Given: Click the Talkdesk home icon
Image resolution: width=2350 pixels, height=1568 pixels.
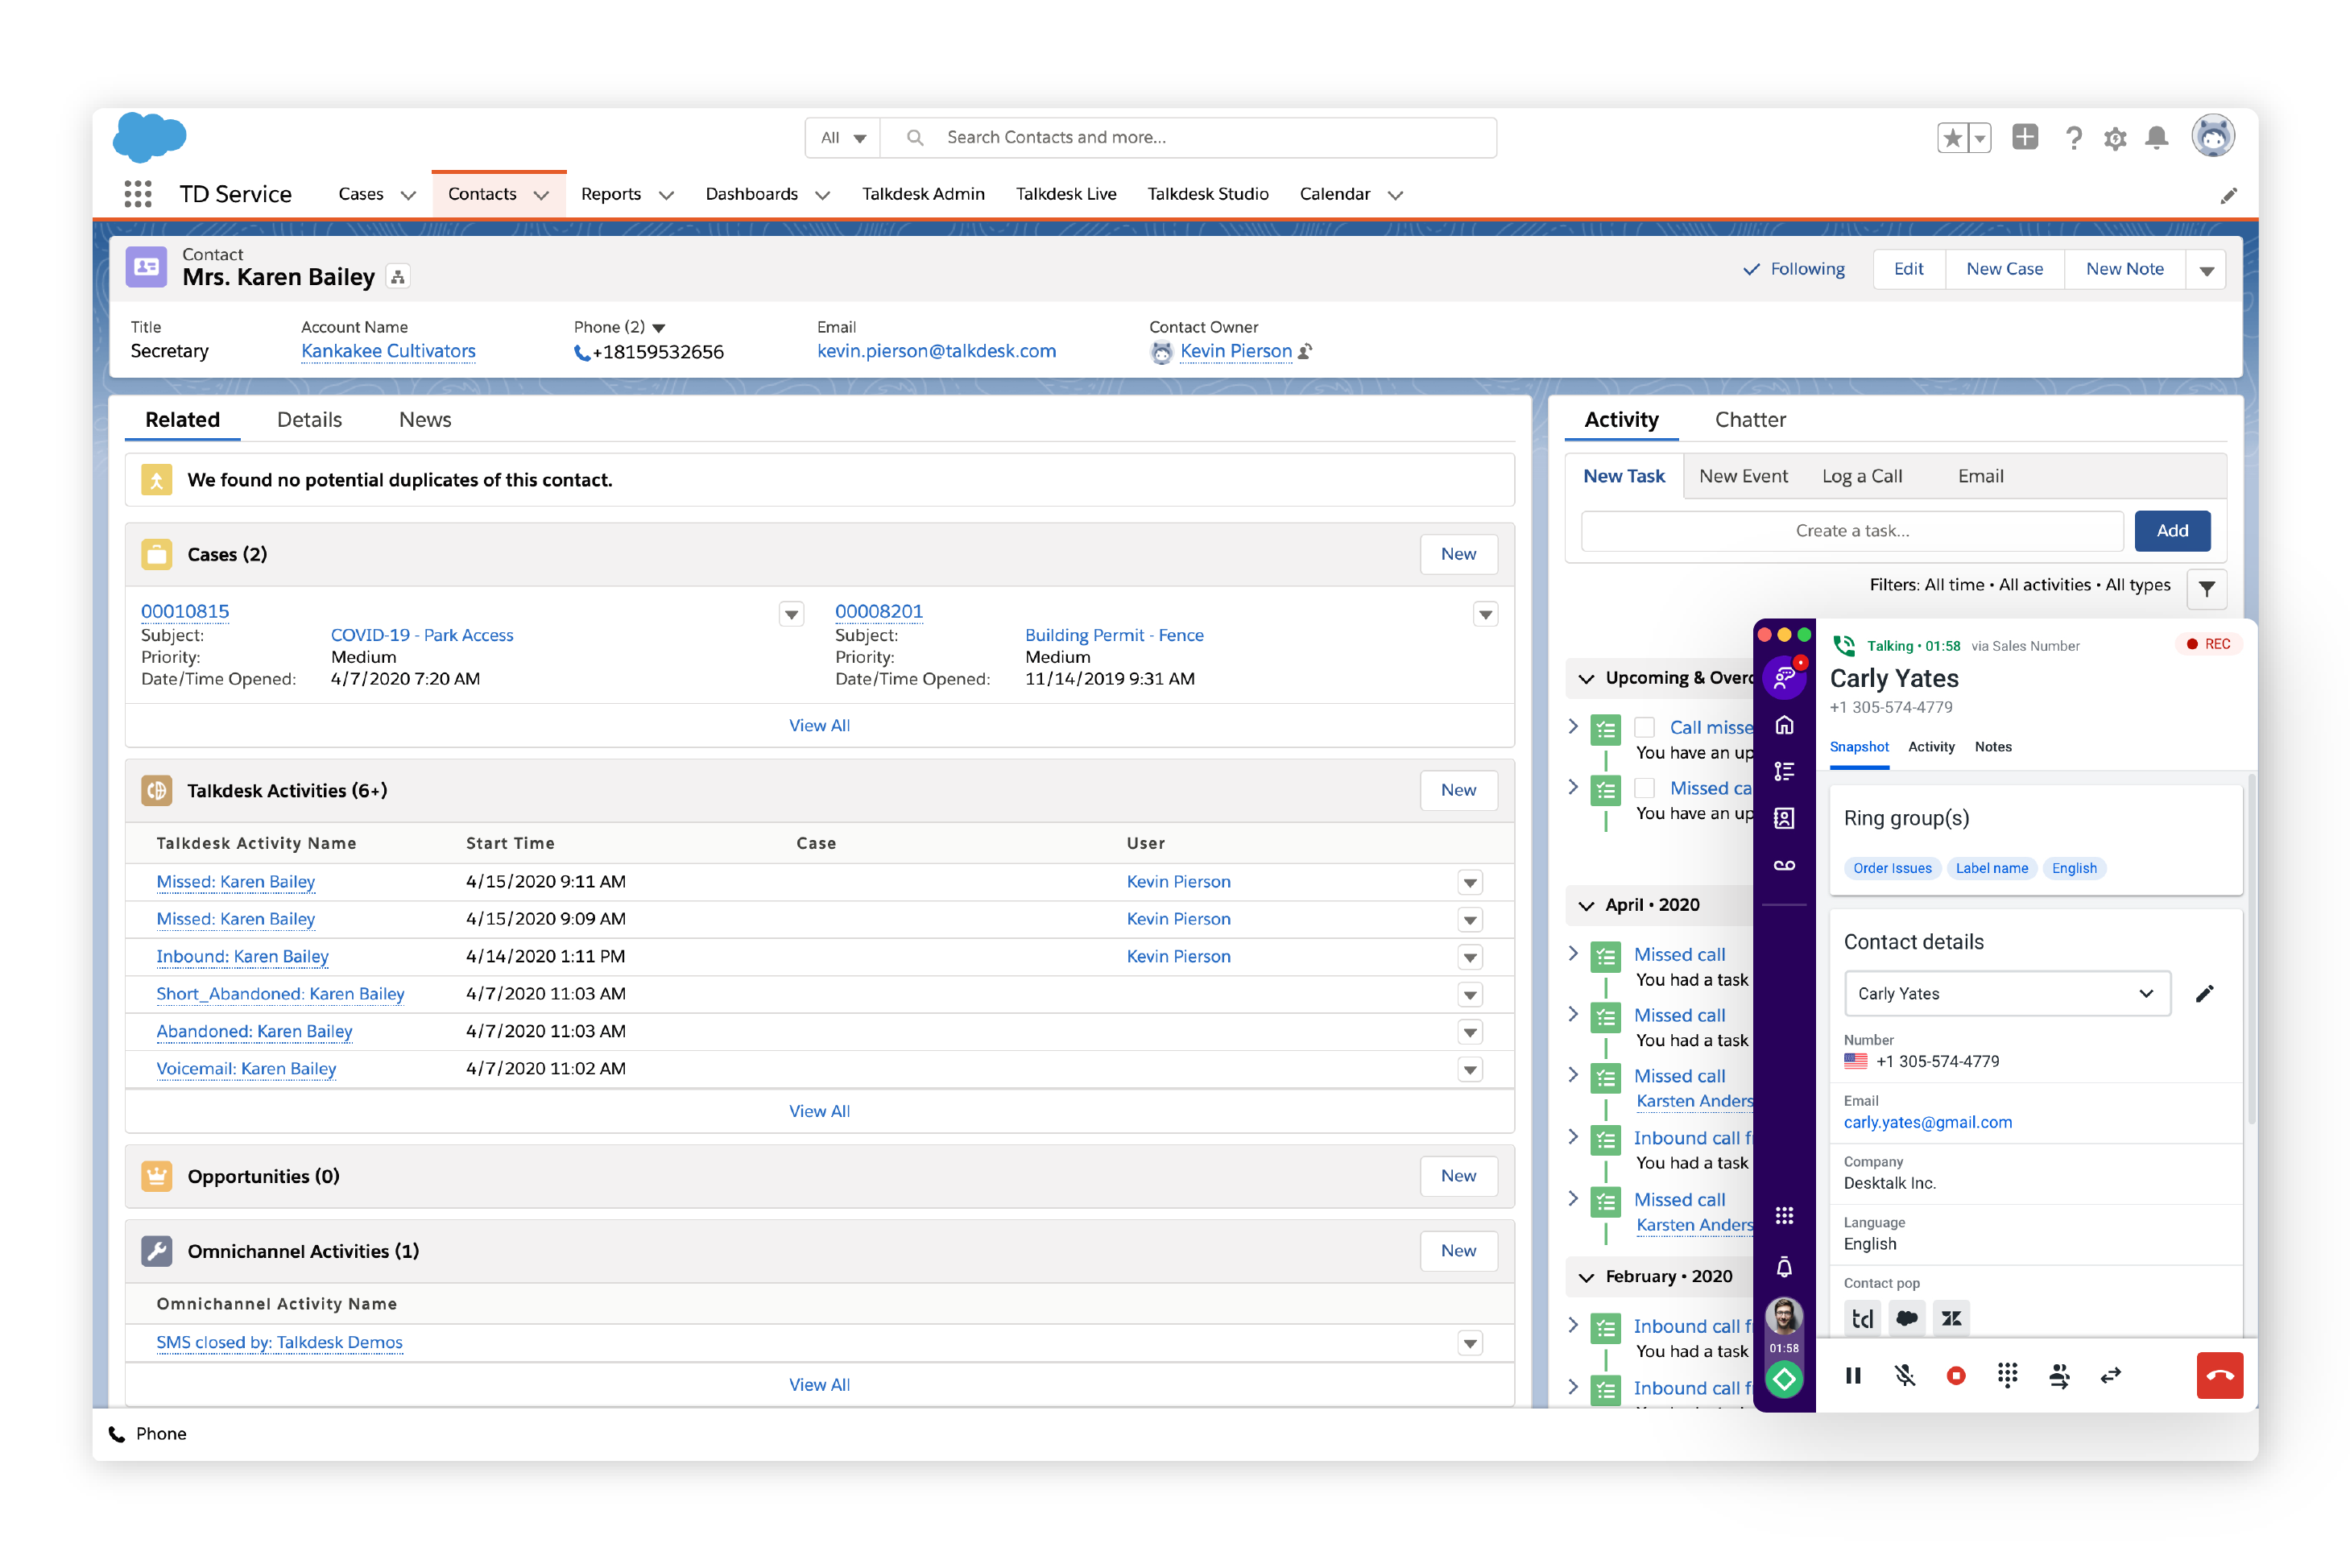Looking at the screenshot, I should [1784, 725].
